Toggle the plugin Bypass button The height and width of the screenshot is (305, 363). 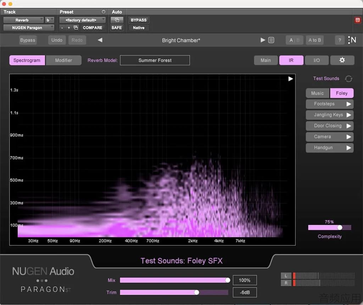28,40
